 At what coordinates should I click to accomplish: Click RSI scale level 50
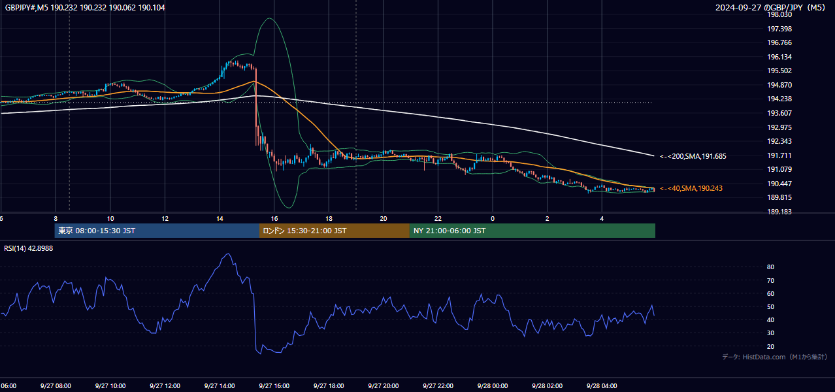click(770, 306)
